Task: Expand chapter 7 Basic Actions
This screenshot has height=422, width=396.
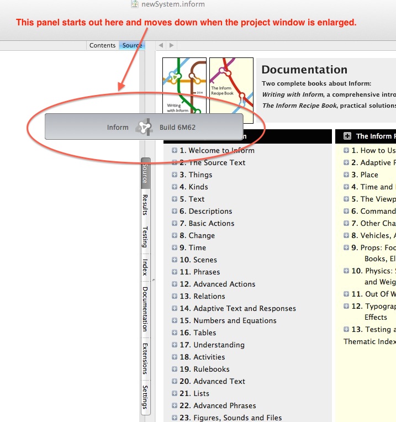Action: [x=175, y=223]
